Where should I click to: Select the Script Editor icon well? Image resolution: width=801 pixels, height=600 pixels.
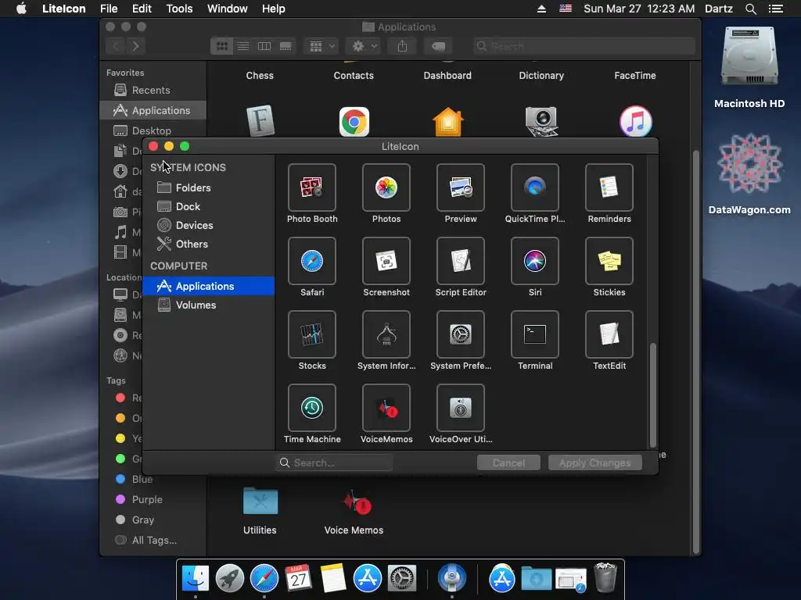click(x=460, y=261)
